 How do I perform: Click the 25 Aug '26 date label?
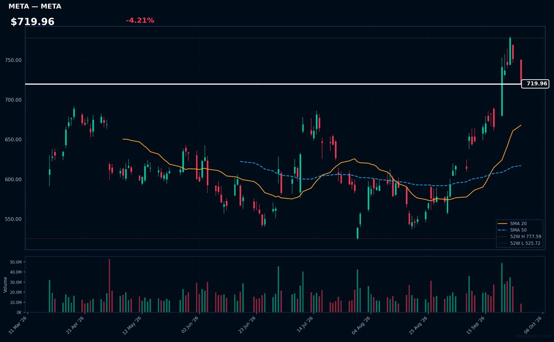point(418,325)
